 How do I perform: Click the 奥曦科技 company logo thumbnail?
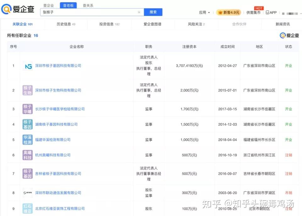tap(27, 155)
